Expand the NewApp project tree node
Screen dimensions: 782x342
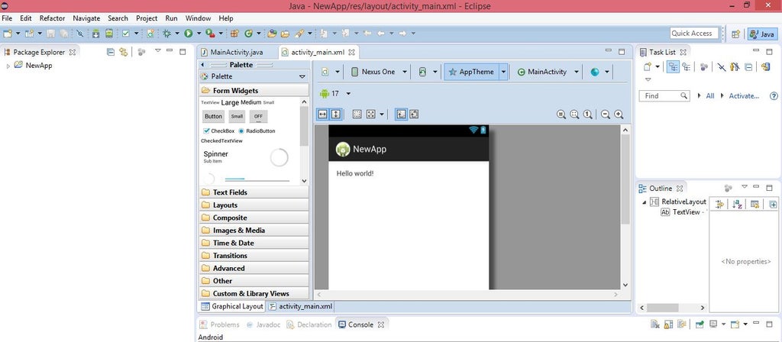tap(8, 66)
